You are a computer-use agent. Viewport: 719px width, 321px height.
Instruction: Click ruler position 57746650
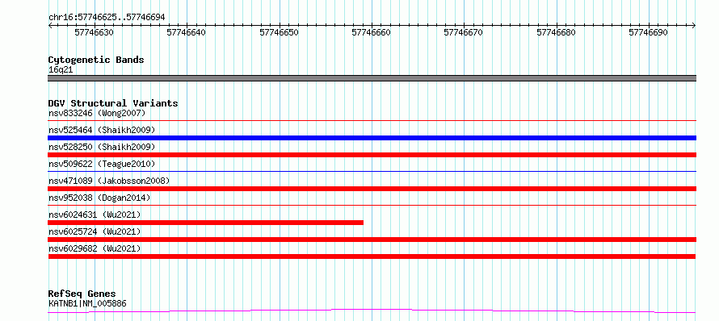pos(279,32)
